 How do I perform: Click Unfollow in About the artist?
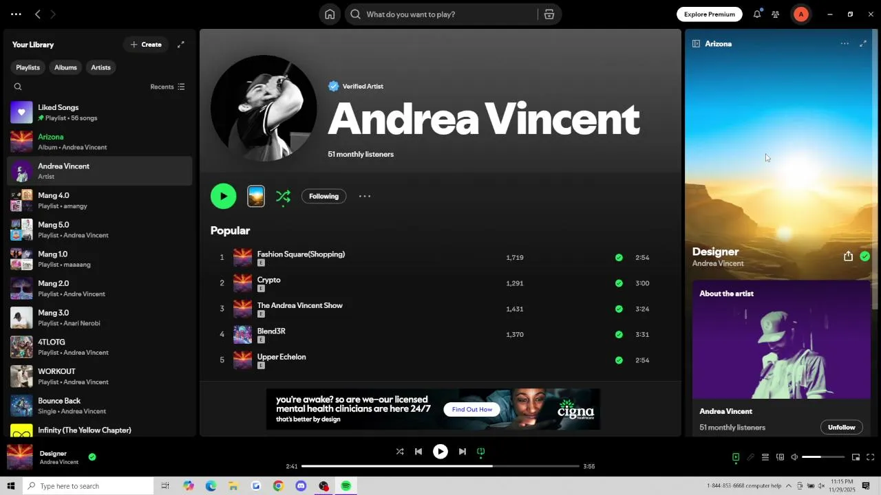tap(841, 428)
